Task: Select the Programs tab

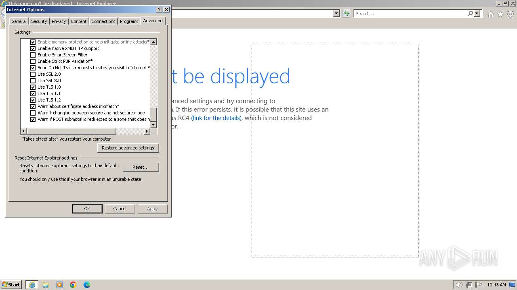Action: pyautogui.click(x=129, y=21)
